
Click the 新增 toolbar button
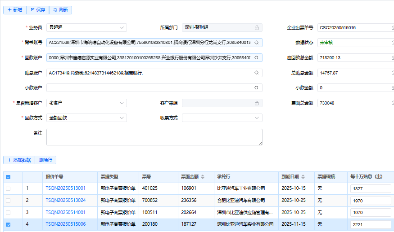(15, 10)
